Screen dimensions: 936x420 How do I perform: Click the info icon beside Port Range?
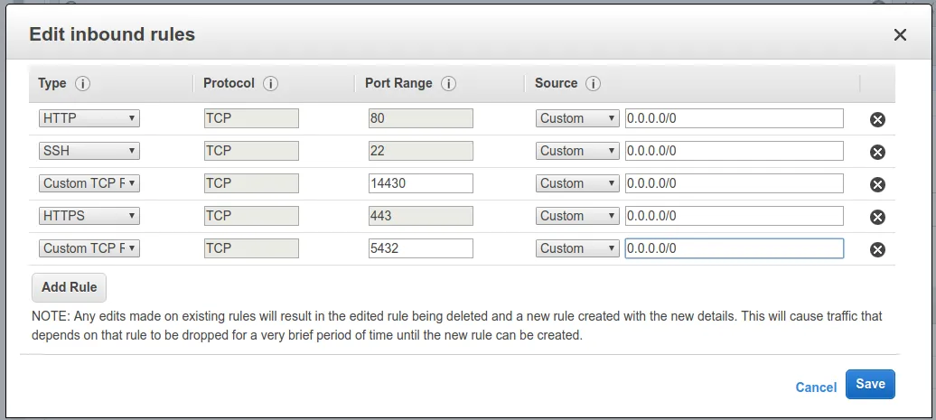(x=448, y=83)
